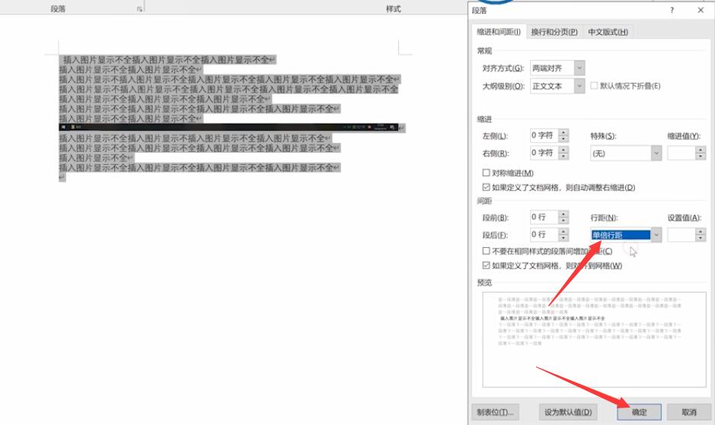Open the 对齐方式 alignment dropdown
This screenshot has height=425, width=715.
[x=579, y=68]
